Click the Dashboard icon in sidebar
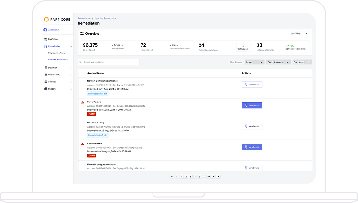This screenshot has width=358, height=203. [x=46, y=39]
